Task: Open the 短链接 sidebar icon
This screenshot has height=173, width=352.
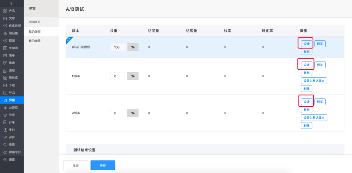Action: (5, 33)
